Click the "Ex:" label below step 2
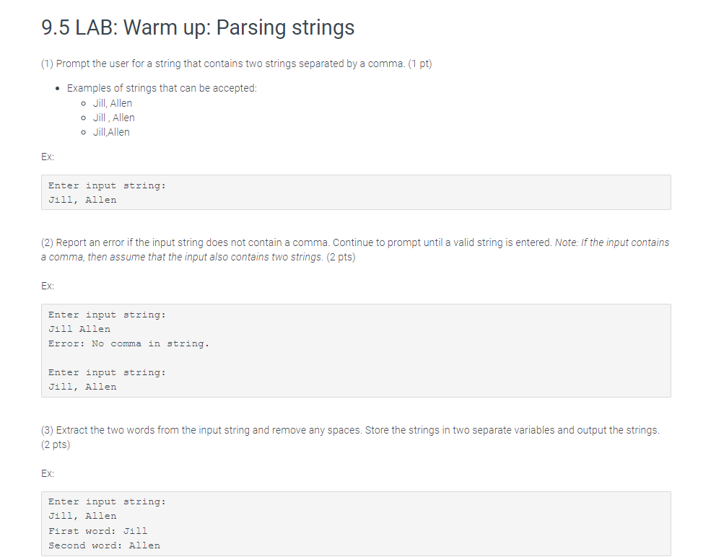The image size is (711, 557). click(48, 286)
